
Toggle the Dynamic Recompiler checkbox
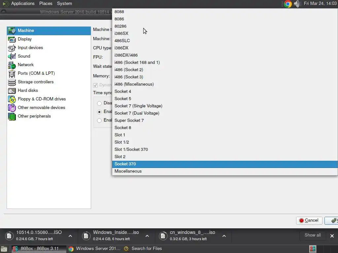point(95,85)
